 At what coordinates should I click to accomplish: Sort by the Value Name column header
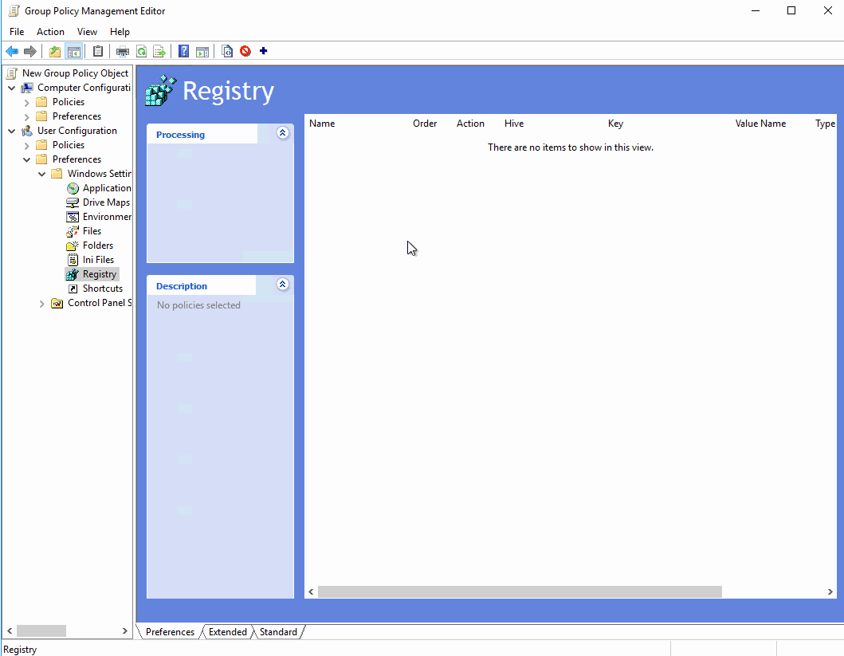click(760, 124)
